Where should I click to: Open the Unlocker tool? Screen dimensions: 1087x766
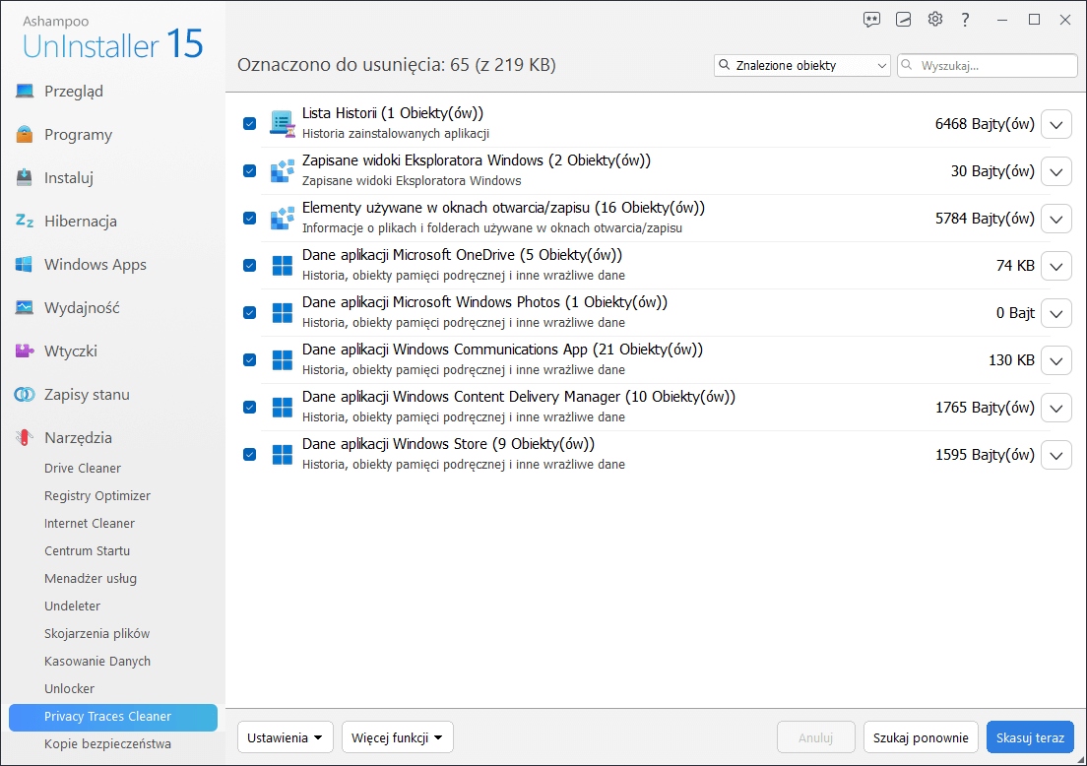tap(69, 688)
